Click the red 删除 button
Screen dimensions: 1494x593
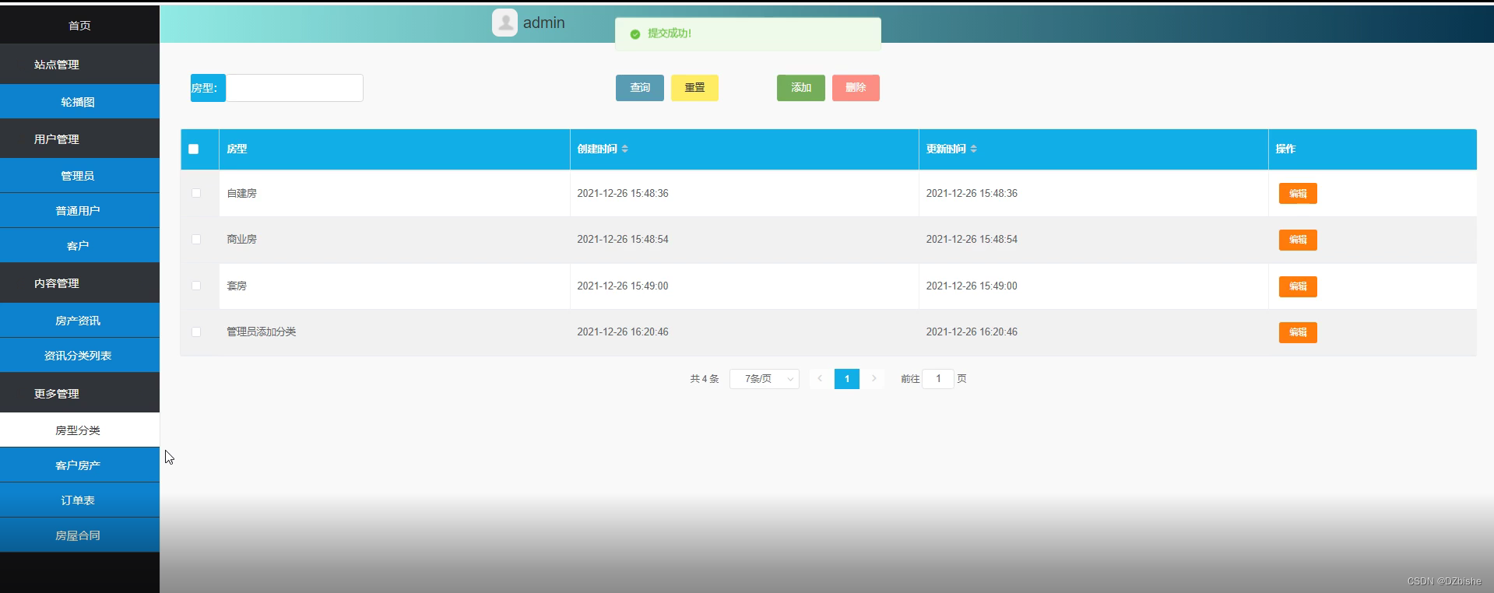856,88
